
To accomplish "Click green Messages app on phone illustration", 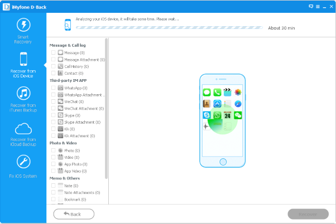I will (x=207, y=92).
